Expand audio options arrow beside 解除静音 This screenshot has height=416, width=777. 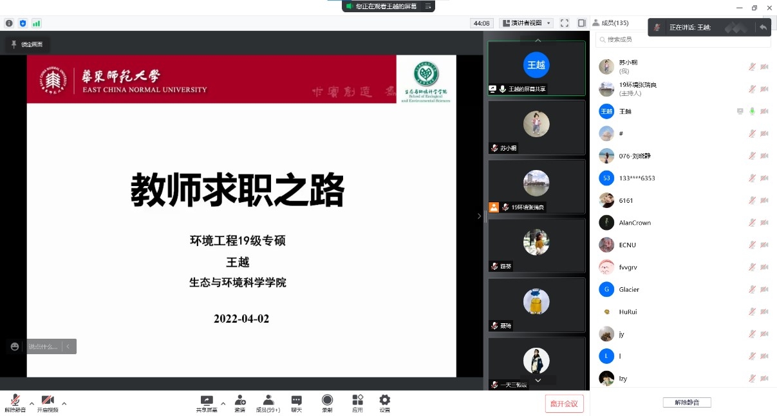pyautogui.click(x=32, y=404)
